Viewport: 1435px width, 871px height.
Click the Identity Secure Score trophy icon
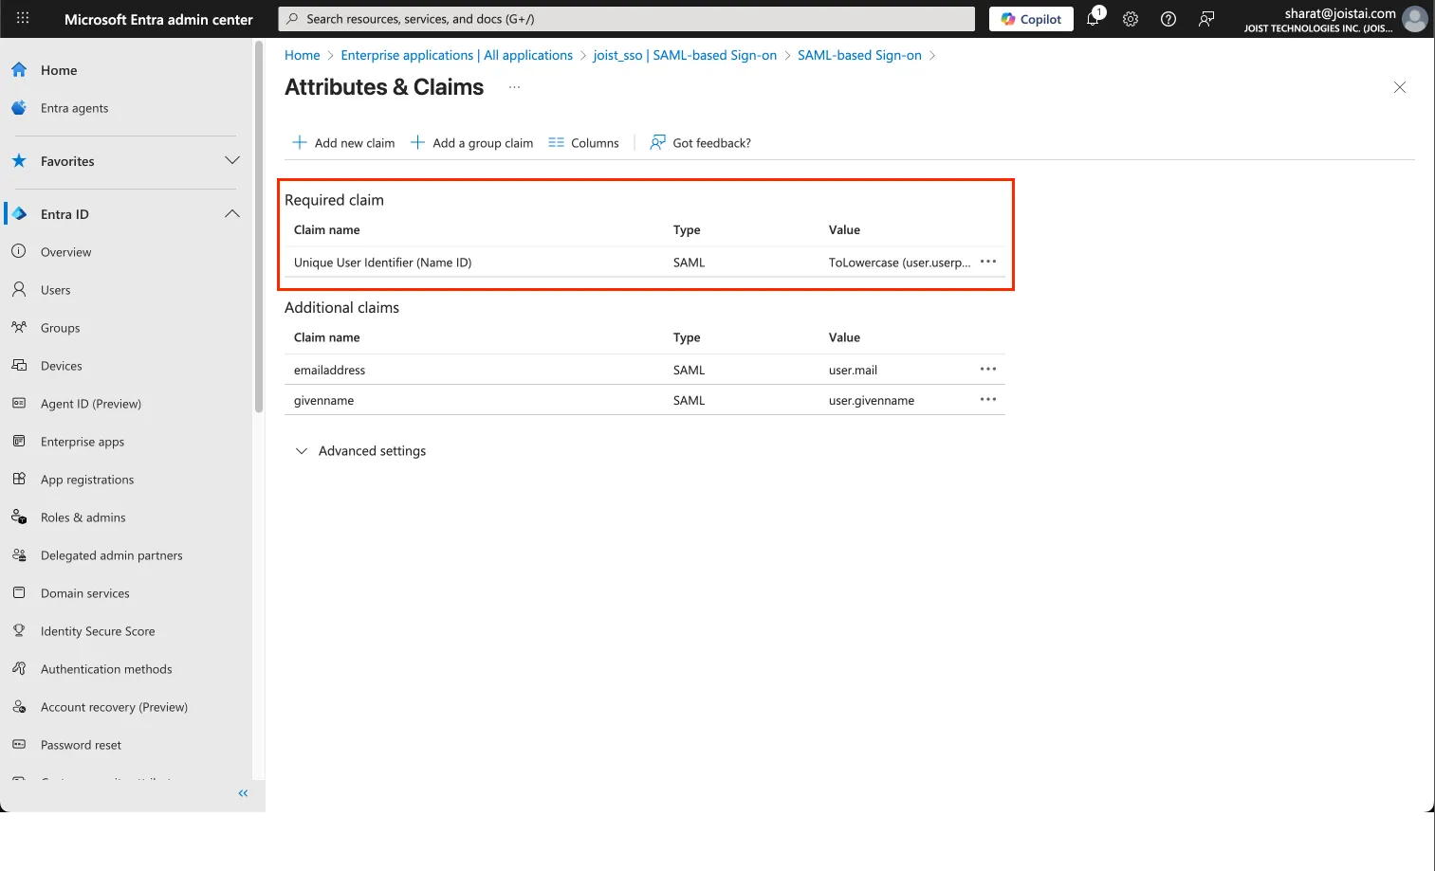point(19,630)
